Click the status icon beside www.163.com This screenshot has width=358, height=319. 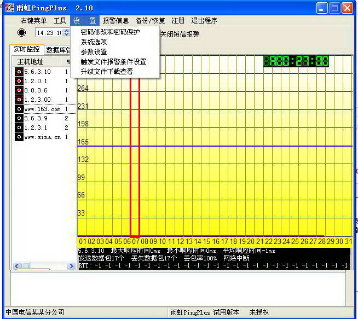19,109
